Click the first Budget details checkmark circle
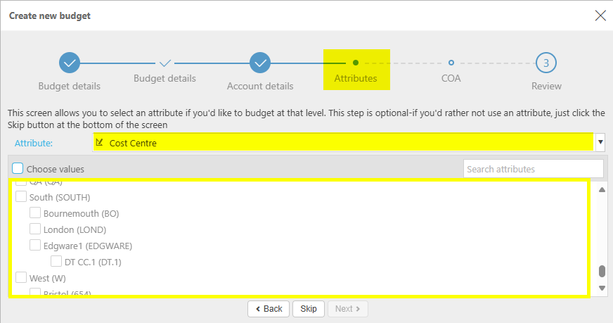 [x=70, y=63]
